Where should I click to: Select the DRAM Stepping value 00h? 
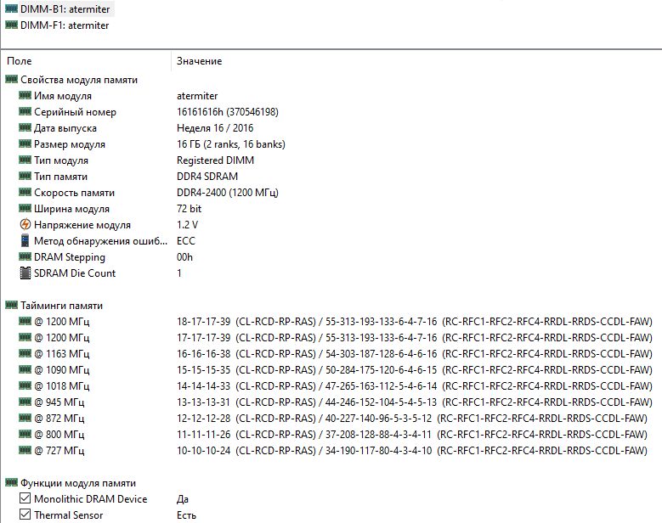point(184,257)
